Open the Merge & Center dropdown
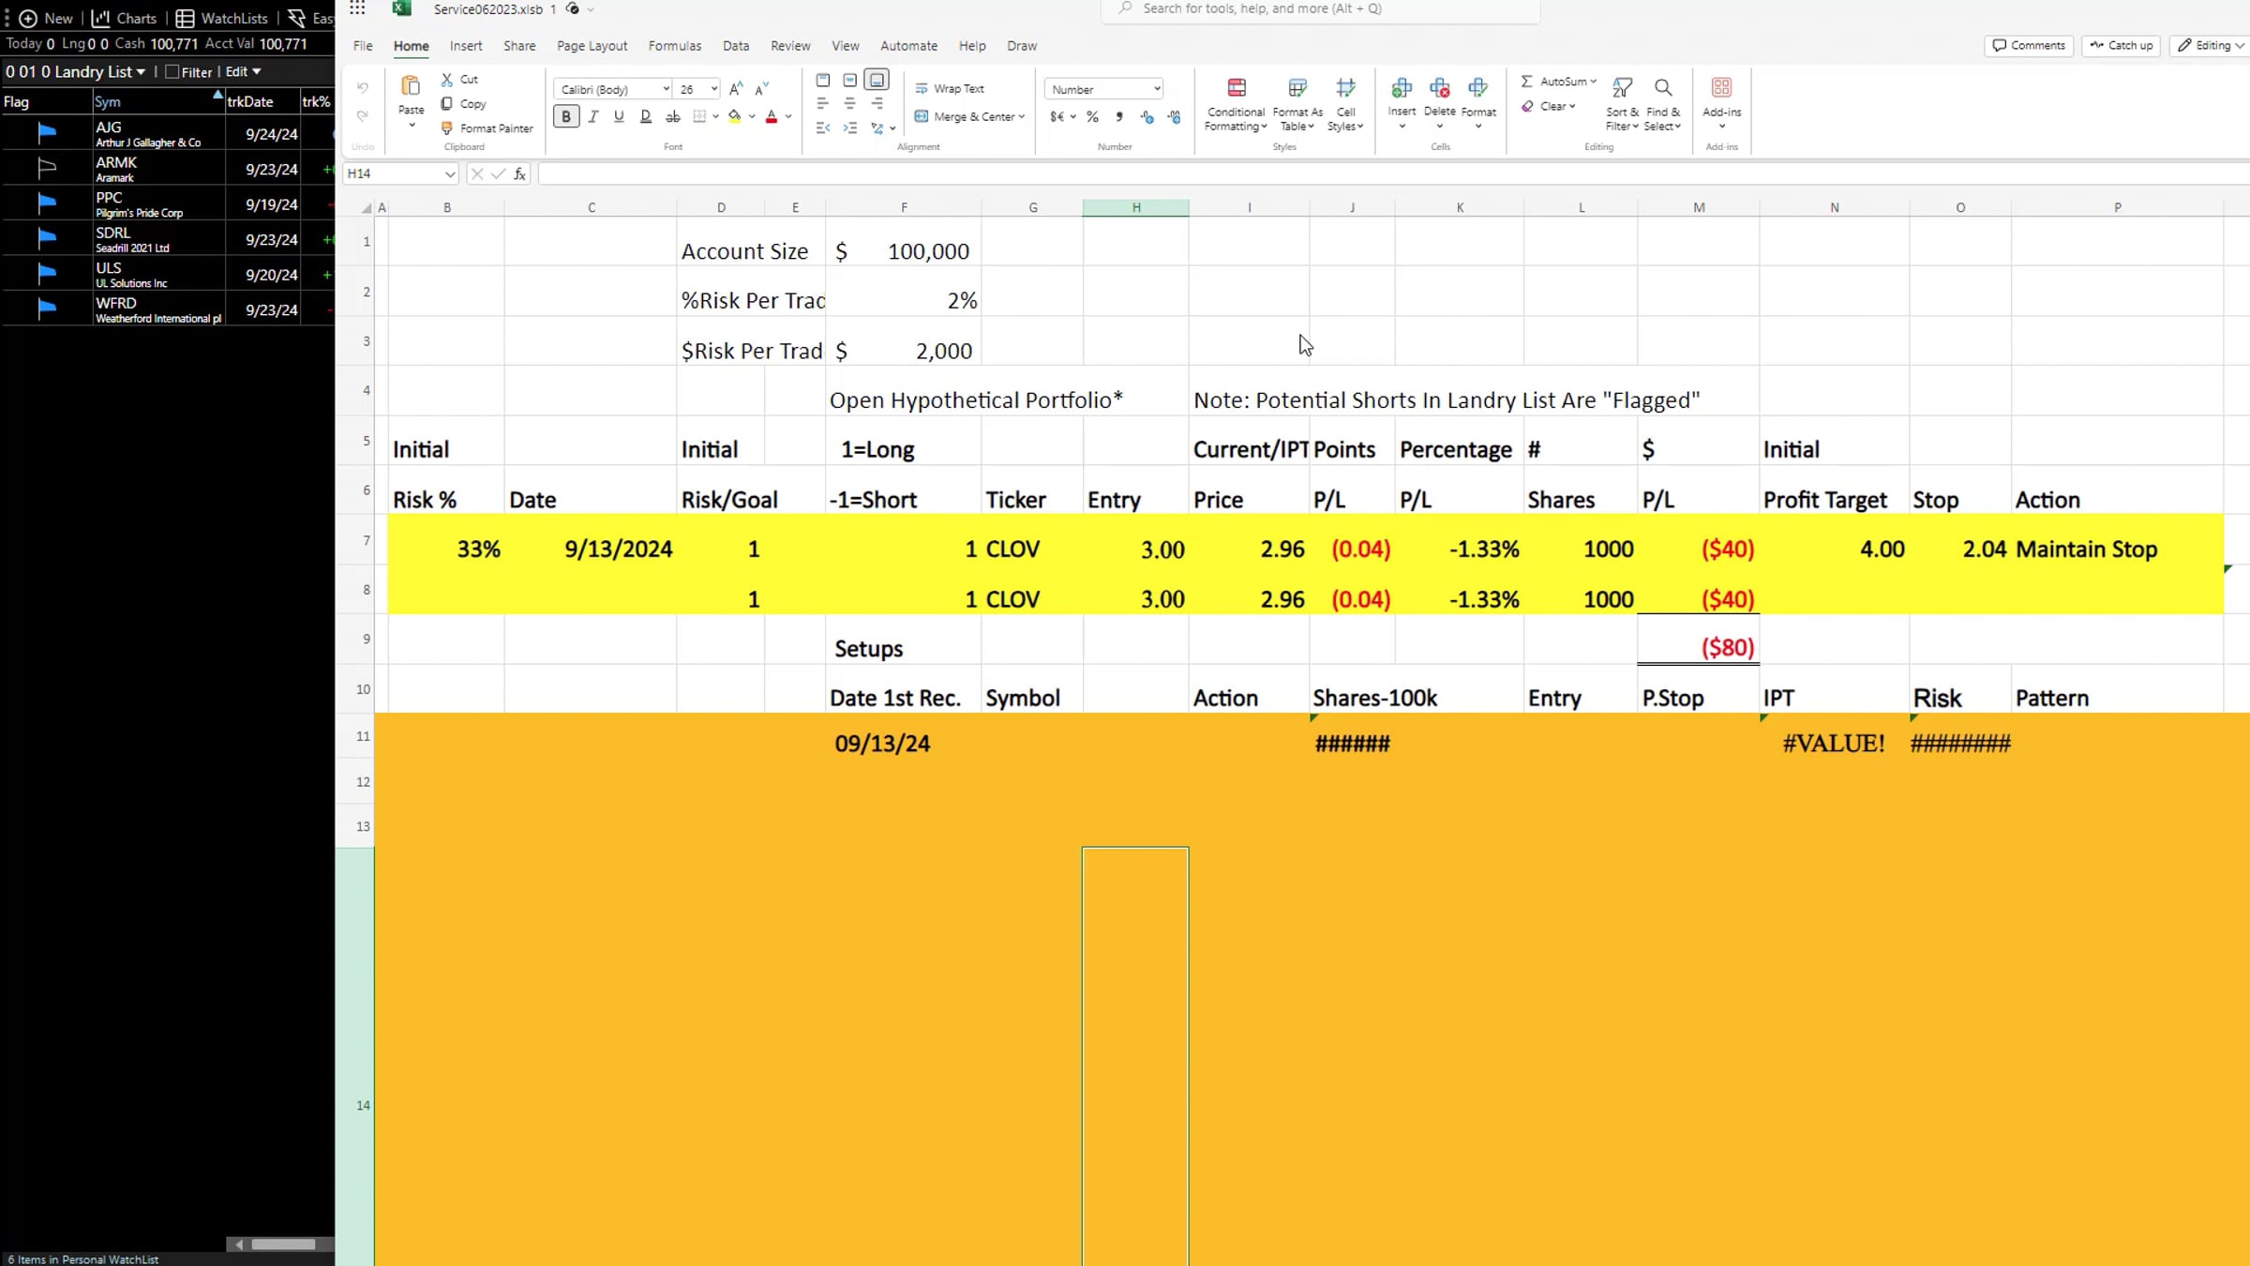Viewport: 2250px width, 1266px height. tap(1021, 117)
